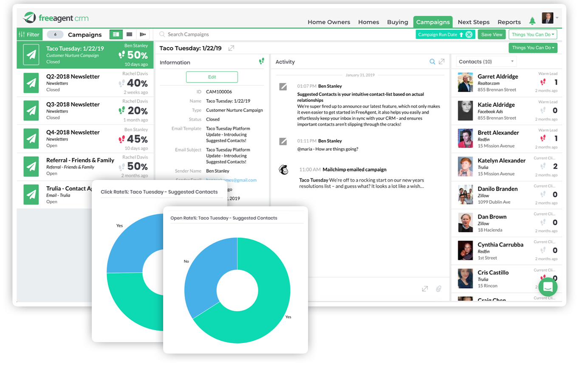577x368 pixels.
Task: Click Brett Alexander's red footprints icon
Action: (x=543, y=138)
